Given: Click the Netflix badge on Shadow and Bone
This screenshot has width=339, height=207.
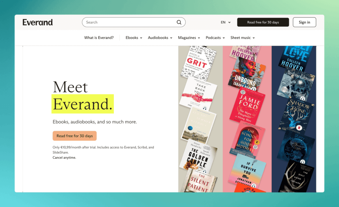Looking at the screenshot, I should pos(299,127).
